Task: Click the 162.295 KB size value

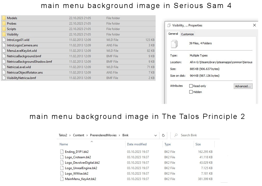Action: point(205,152)
